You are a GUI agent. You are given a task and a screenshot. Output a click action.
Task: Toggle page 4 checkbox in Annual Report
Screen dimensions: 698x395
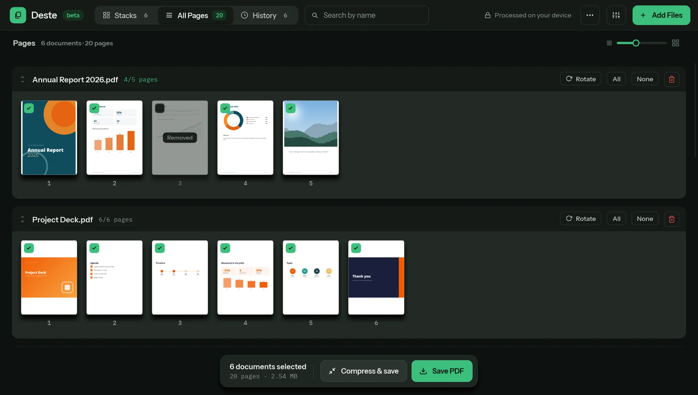(x=225, y=108)
